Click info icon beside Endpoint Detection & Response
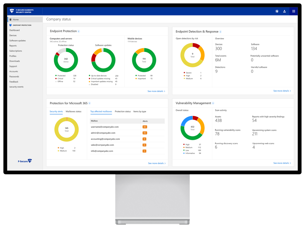305x230 pixels. pos(220,32)
